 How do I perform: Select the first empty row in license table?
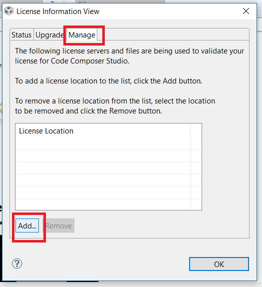(108, 143)
